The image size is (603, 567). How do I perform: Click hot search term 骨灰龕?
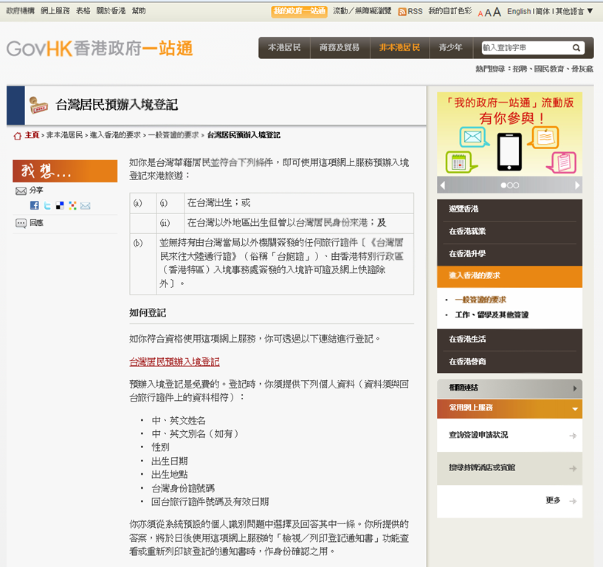click(582, 69)
